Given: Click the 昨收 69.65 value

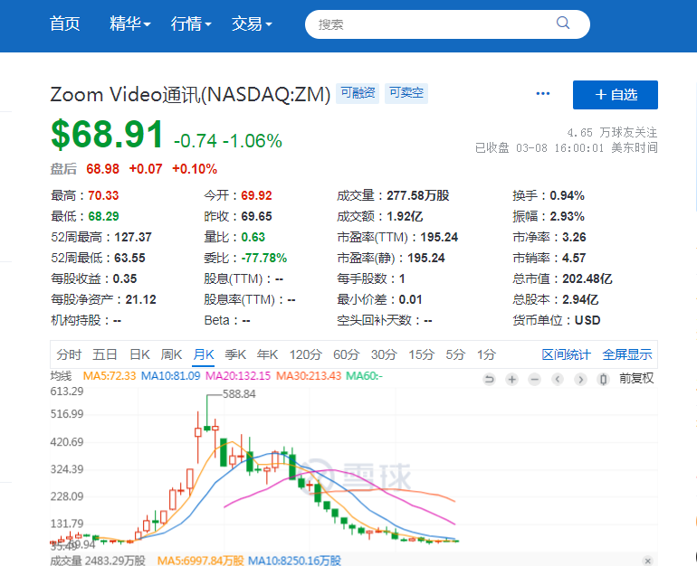Looking at the screenshot, I should click(x=256, y=216).
